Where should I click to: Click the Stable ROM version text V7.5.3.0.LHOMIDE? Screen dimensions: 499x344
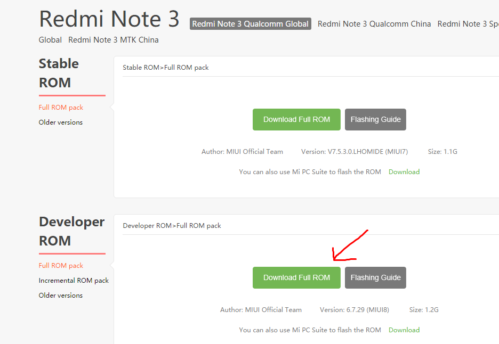354,152
